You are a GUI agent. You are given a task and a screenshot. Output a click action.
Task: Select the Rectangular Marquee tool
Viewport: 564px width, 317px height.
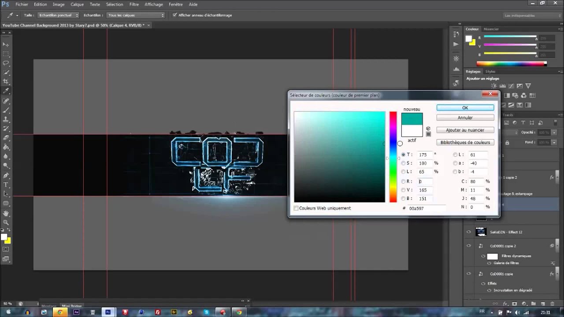(6, 54)
